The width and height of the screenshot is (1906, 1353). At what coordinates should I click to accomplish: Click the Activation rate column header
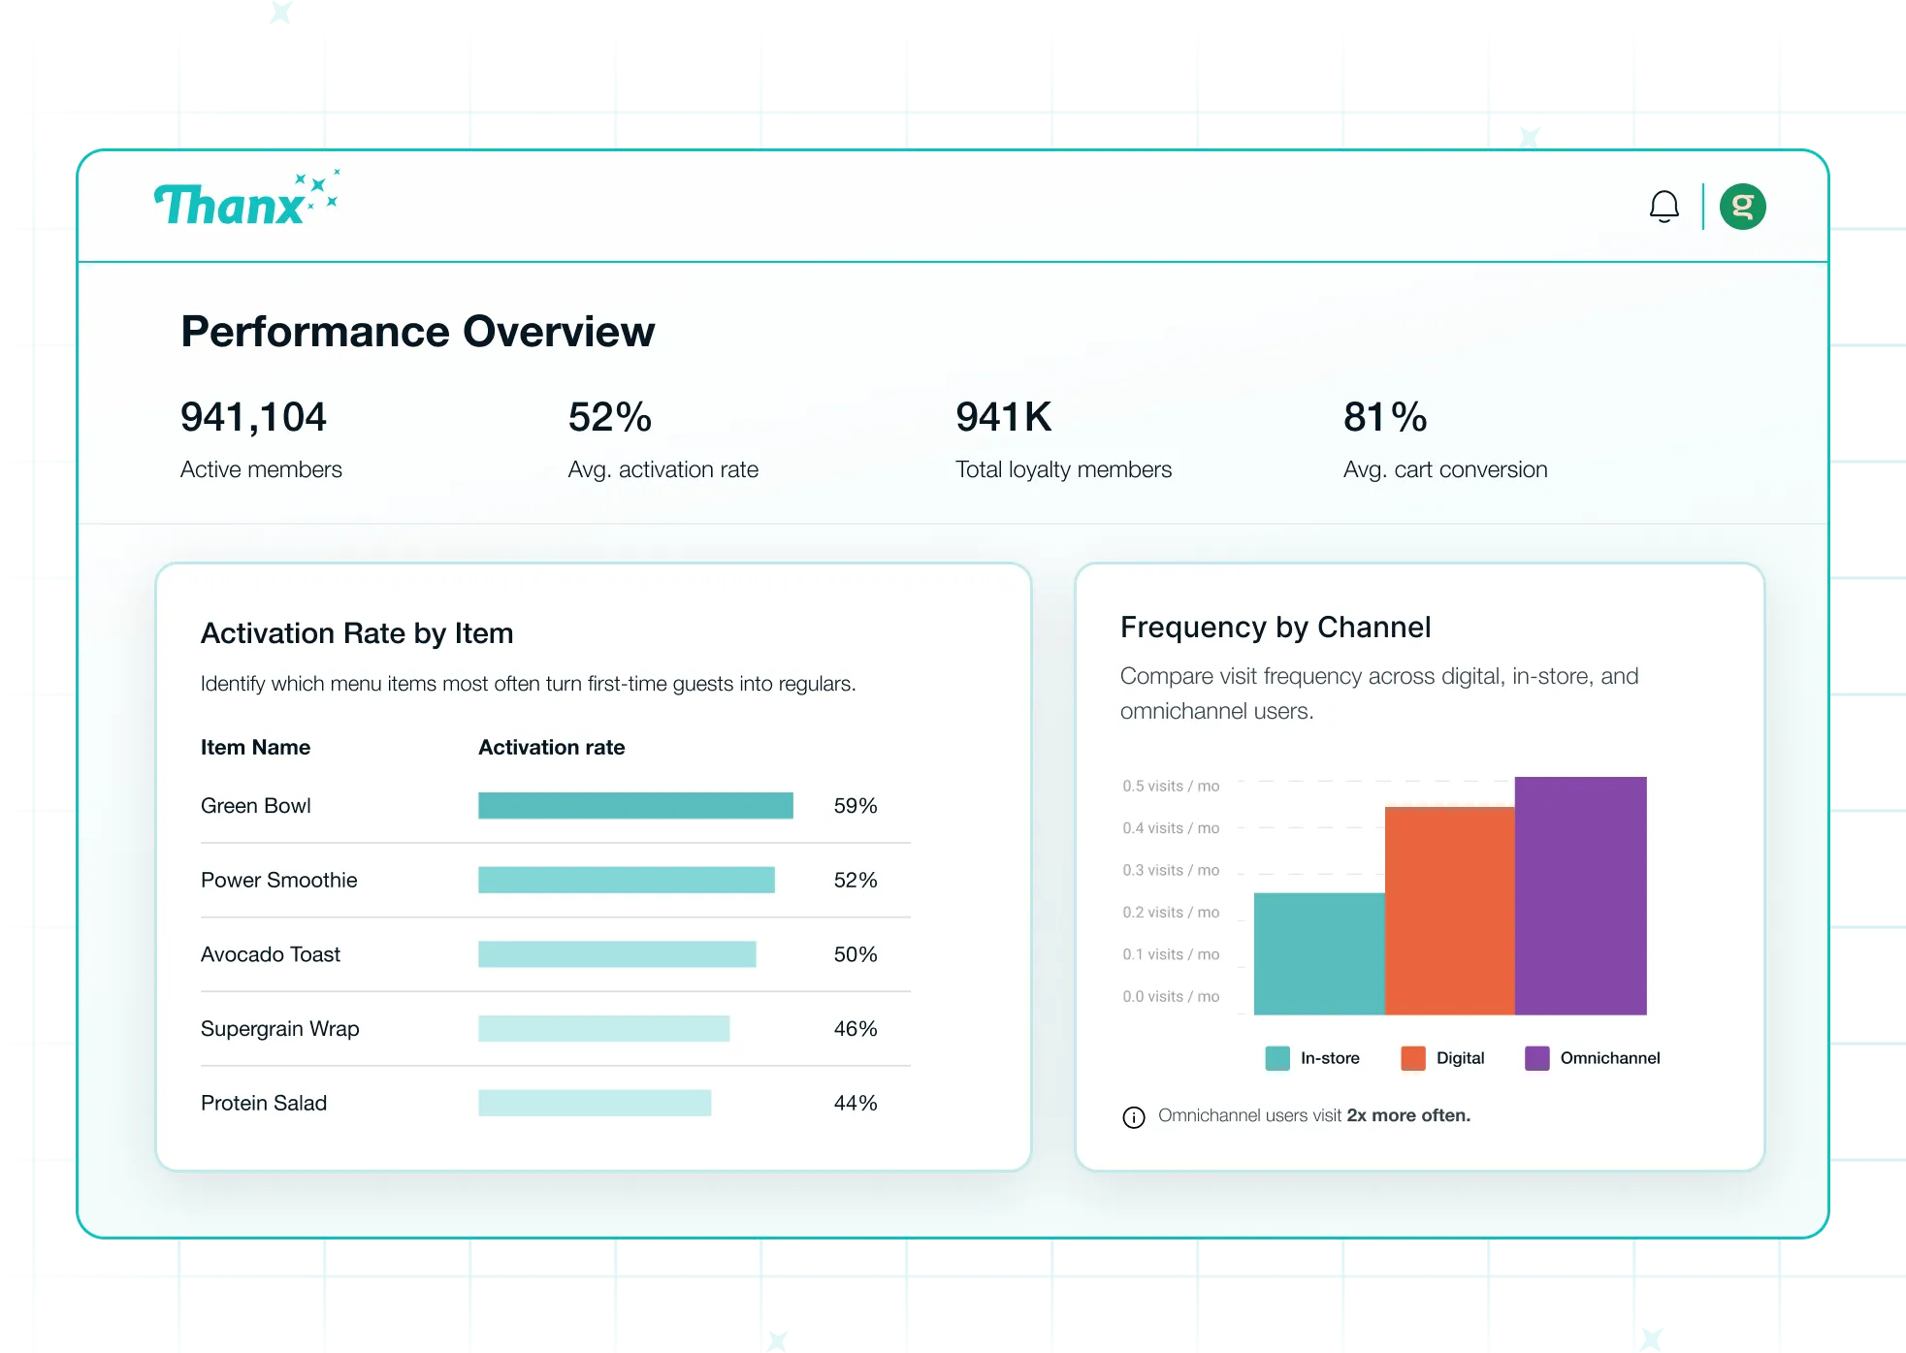tap(551, 747)
